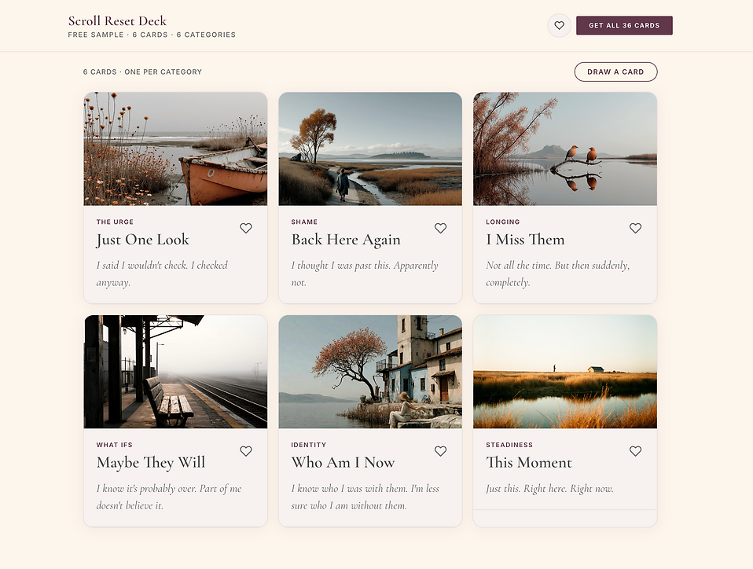Open favorites with the header heart icon

coord(559,25)
